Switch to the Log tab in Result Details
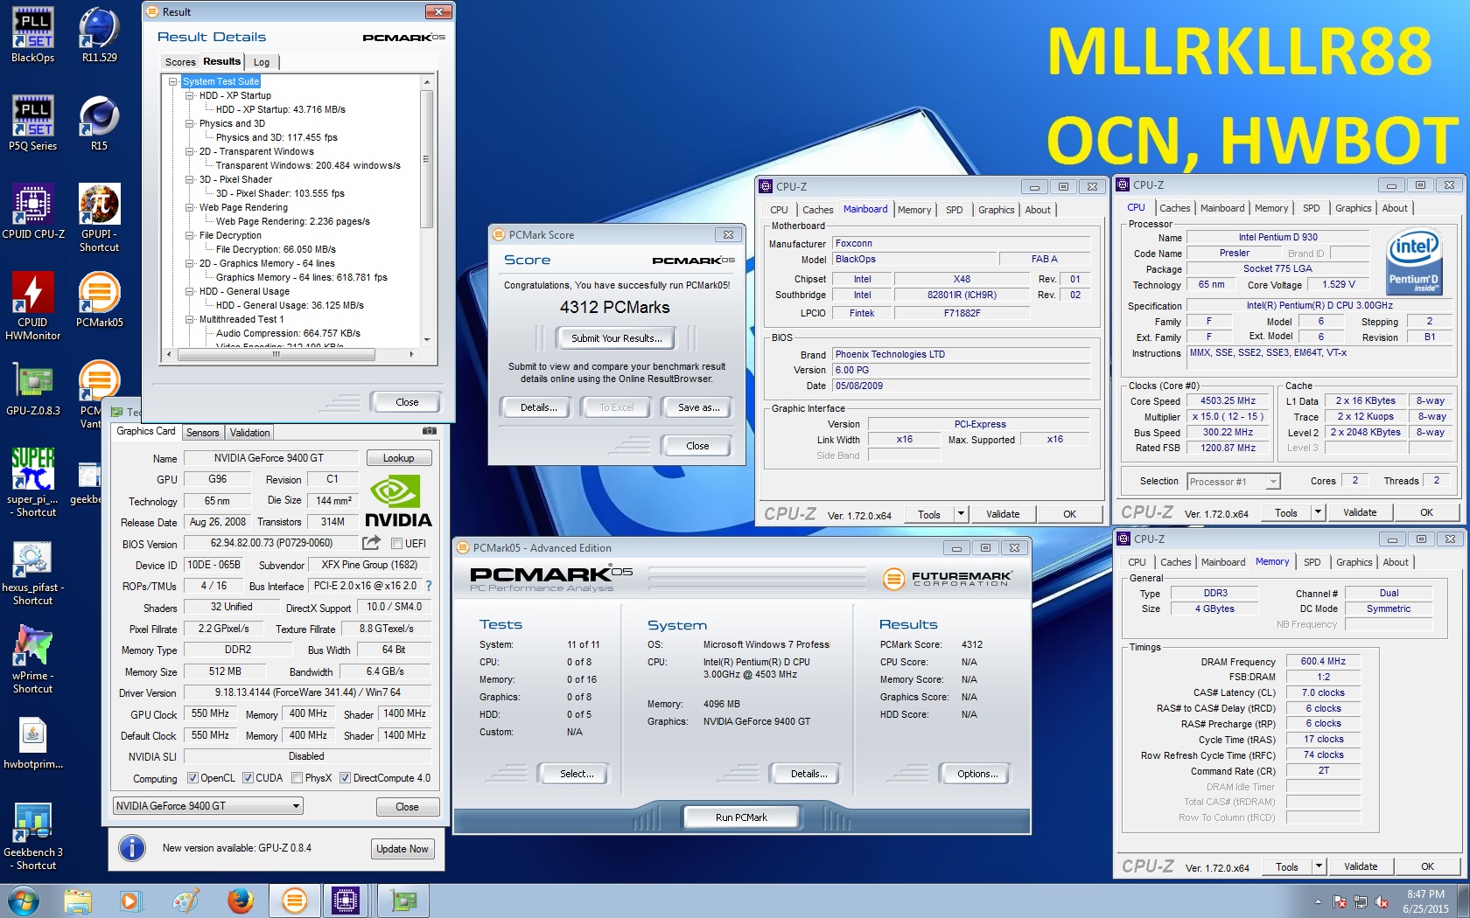1470x918 pixels. 262,62
